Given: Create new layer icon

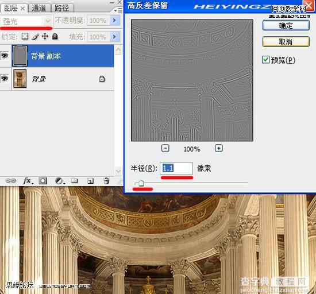Looking at the screenshot, I should pyautogui.click(x=90, y=181).
